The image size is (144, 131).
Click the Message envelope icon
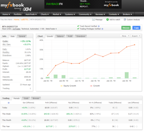click(93, 19)
